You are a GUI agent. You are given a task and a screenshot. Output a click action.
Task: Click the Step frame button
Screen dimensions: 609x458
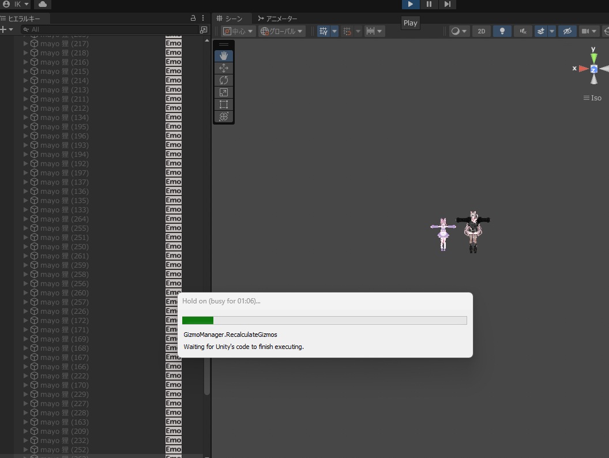click(x=448, y=4)
